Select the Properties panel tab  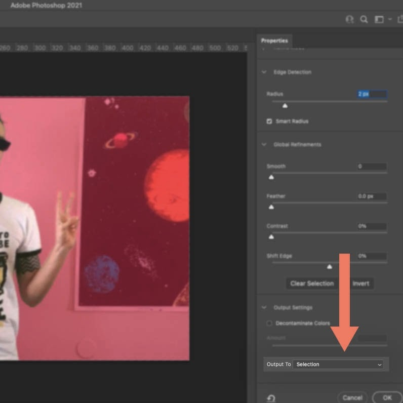pos(274,41)
